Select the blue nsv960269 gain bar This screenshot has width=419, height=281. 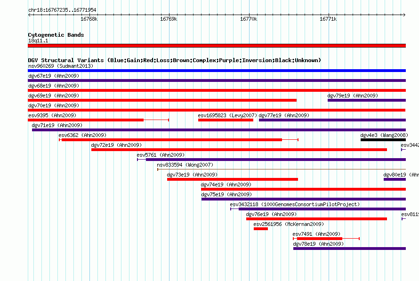coord(217,71)
